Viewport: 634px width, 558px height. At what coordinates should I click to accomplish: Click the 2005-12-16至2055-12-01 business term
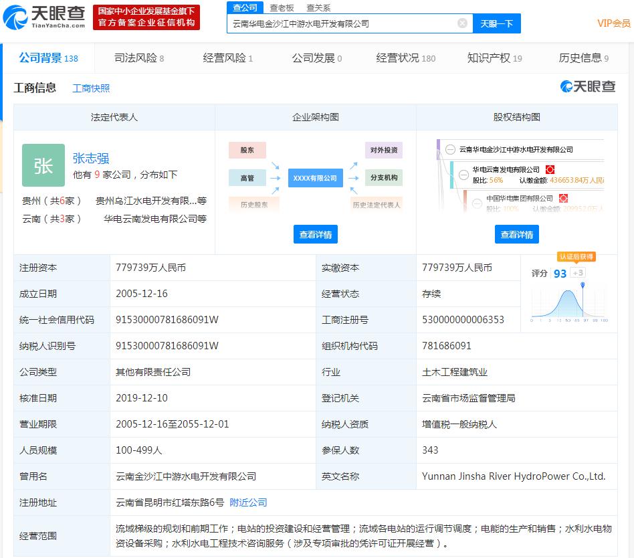[173, 424]
